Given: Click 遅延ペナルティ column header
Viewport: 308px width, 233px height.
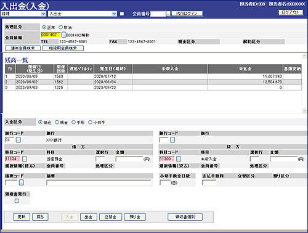Looking at the screenshot, I should tap(81, 69).
